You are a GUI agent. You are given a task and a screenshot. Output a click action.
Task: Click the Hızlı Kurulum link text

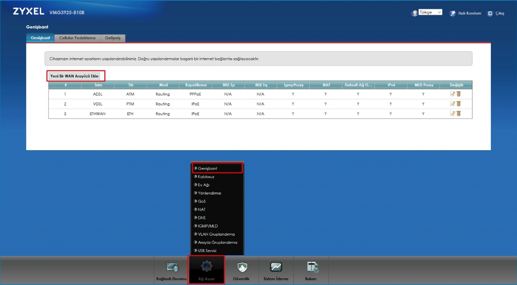tap(469, 13)
